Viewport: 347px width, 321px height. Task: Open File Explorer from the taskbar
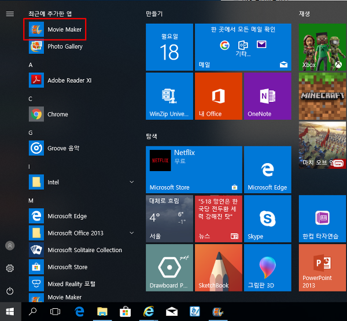click(102, 312)
